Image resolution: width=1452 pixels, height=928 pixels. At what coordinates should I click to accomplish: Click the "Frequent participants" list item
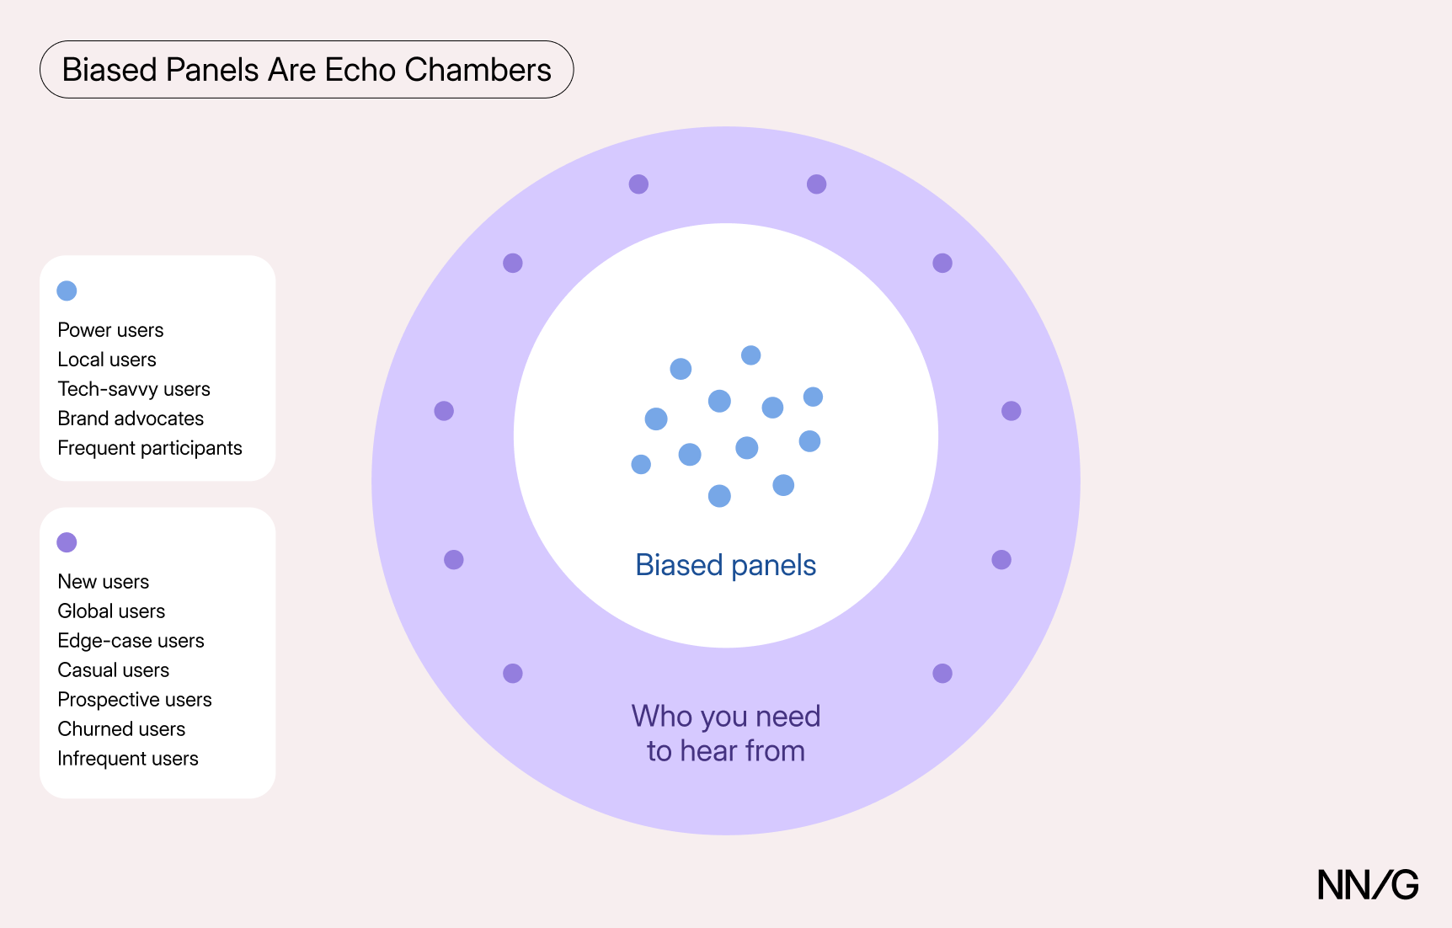(150, 448)
